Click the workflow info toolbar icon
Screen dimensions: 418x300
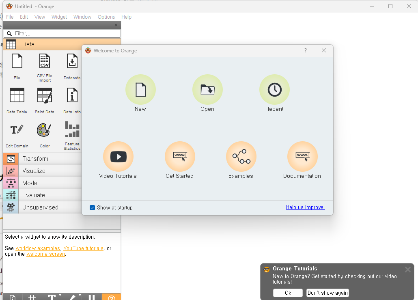tap(13, 297)
